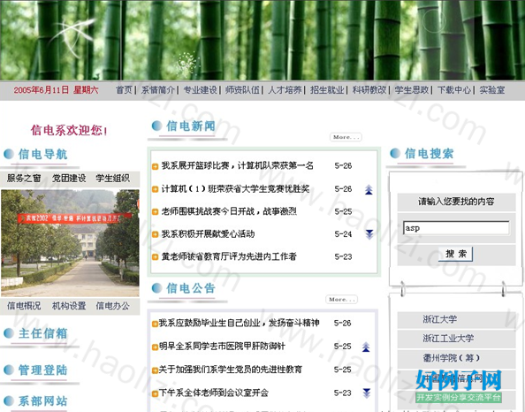Select 下载中心 navigation menu item
The height and width of the screenshot is (412, 525).
[x=454, y=90]
